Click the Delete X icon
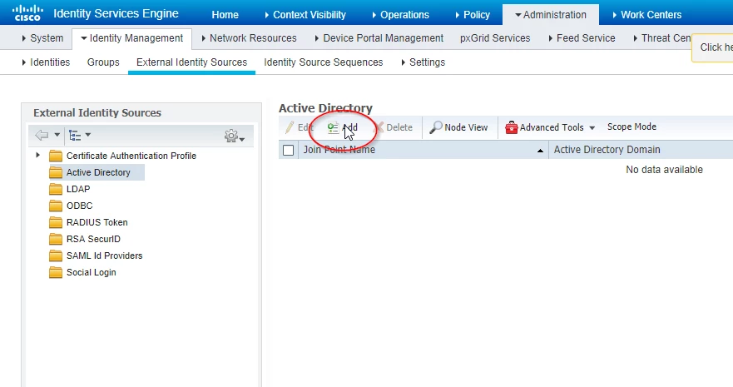The height and width of the screenshot is (387, 733). coord(379,127)
